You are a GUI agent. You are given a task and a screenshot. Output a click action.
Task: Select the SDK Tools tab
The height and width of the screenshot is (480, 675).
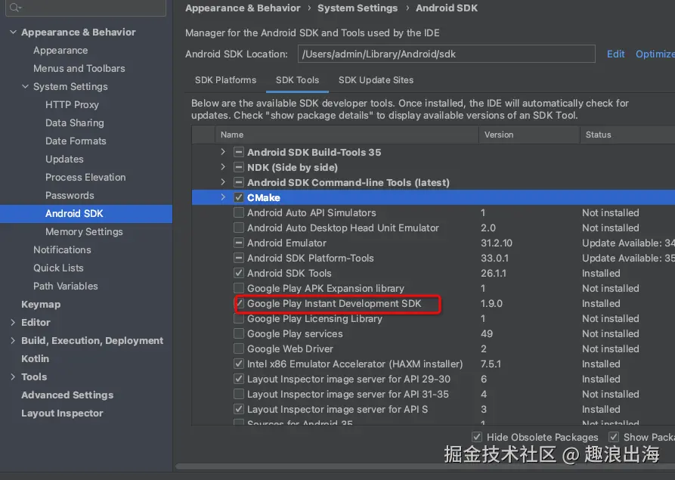click(x=298, y=80)
